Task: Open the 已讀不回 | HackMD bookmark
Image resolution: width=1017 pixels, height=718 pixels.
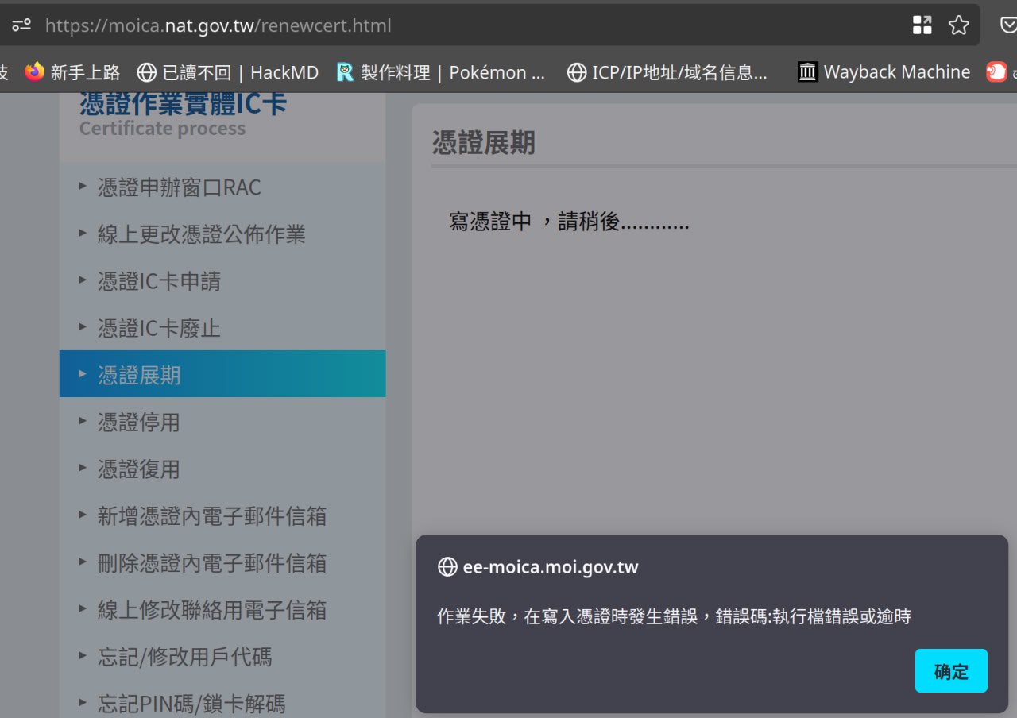Action: tap(227, 72)
